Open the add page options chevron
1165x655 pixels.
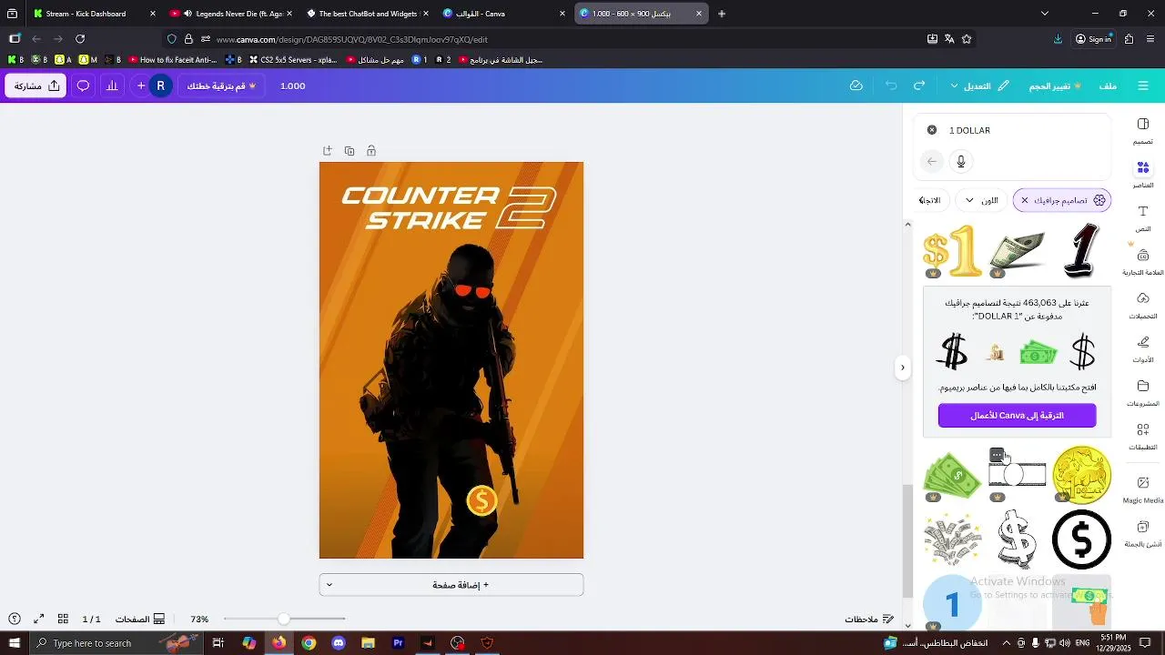click(x=329, y=585)
